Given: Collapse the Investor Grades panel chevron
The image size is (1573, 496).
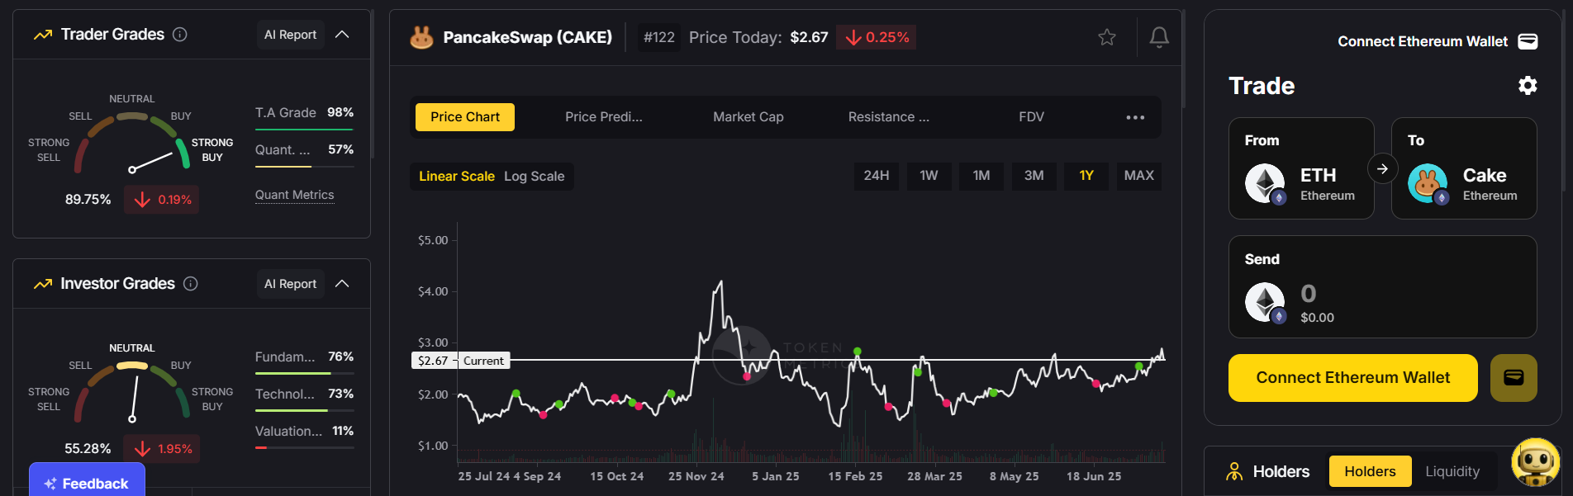Looking at the screenshot, I should (x=342, y=284).
